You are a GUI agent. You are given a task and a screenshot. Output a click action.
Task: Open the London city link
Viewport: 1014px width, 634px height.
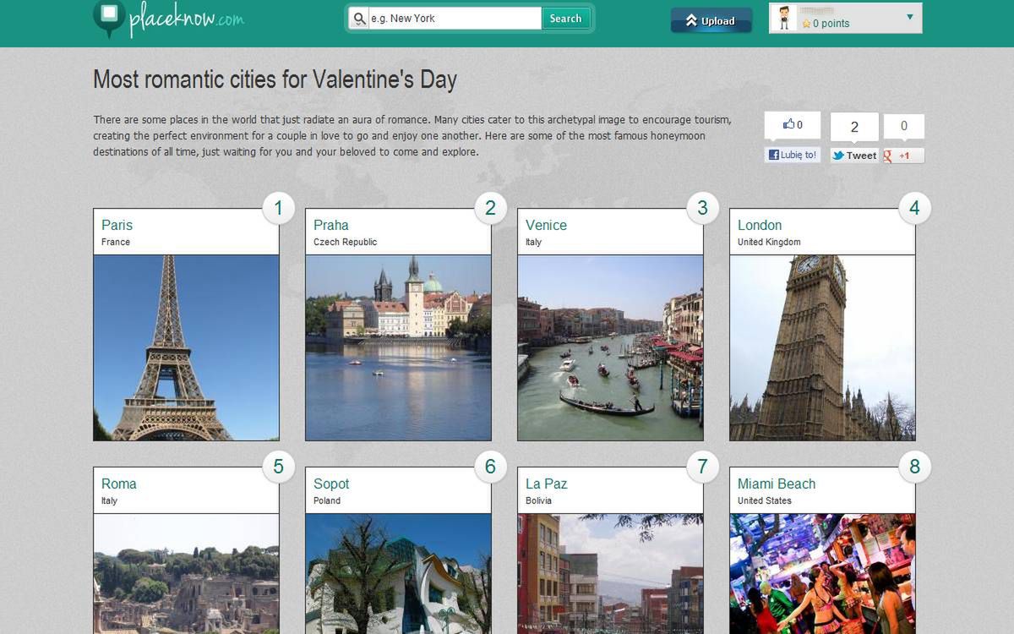pyautogui.click(x=760, y=225)
